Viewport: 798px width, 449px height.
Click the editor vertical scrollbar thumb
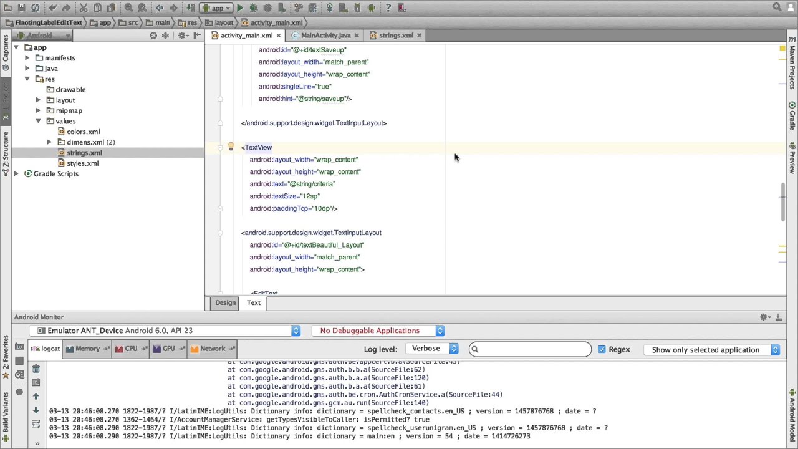pyautogui.click(x=782, y=202)
